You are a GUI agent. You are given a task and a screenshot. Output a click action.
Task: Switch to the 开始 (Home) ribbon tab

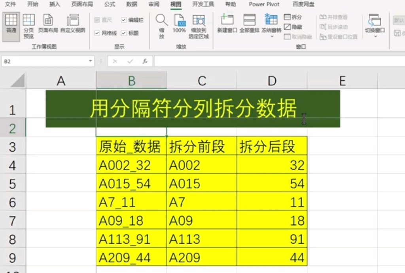[32, 5]
